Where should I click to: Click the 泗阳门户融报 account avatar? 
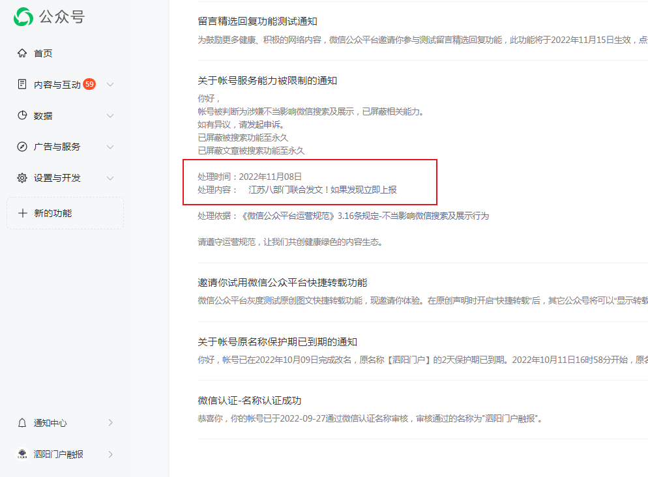coord(22,454)
